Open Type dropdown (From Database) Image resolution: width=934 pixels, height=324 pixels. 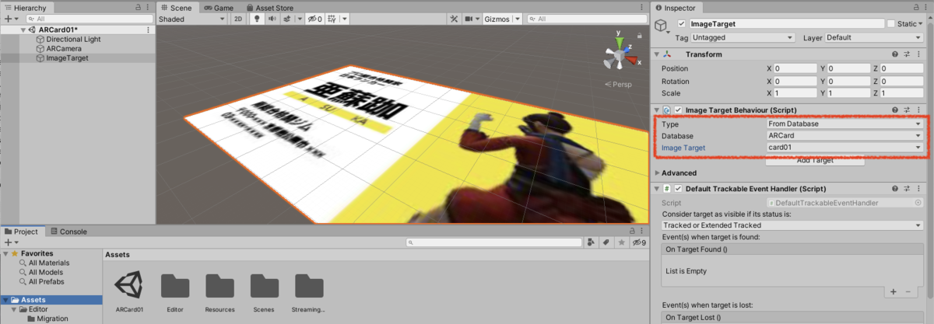coord(844,124)
